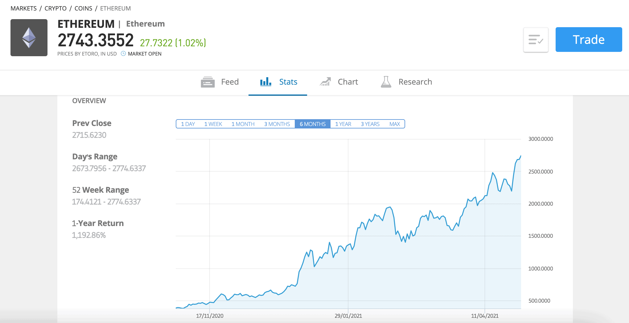The height and width of the screenshot is (323, 629).
Task: Navigate to CRYPTO breadcrumb
Action: 55,8
